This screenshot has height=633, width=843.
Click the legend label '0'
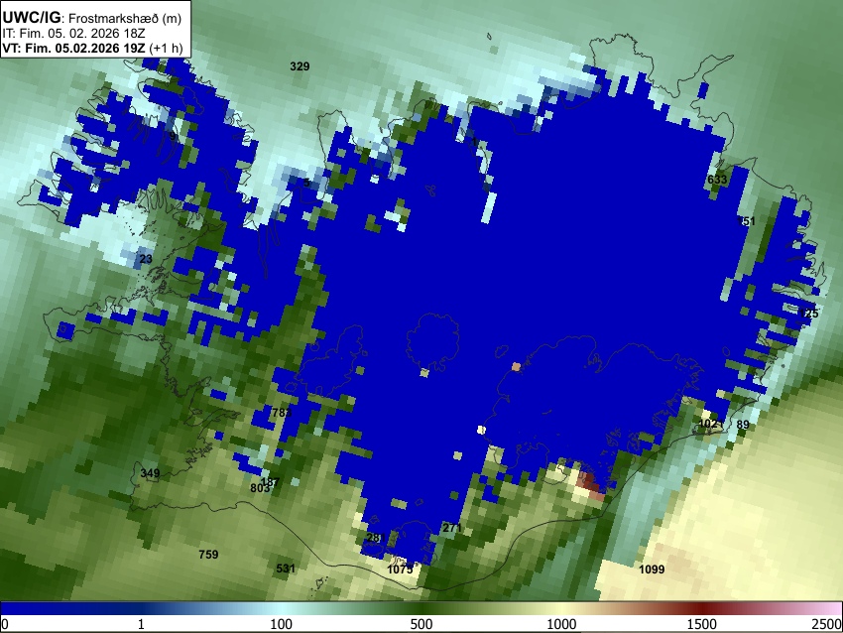(5, 624)
